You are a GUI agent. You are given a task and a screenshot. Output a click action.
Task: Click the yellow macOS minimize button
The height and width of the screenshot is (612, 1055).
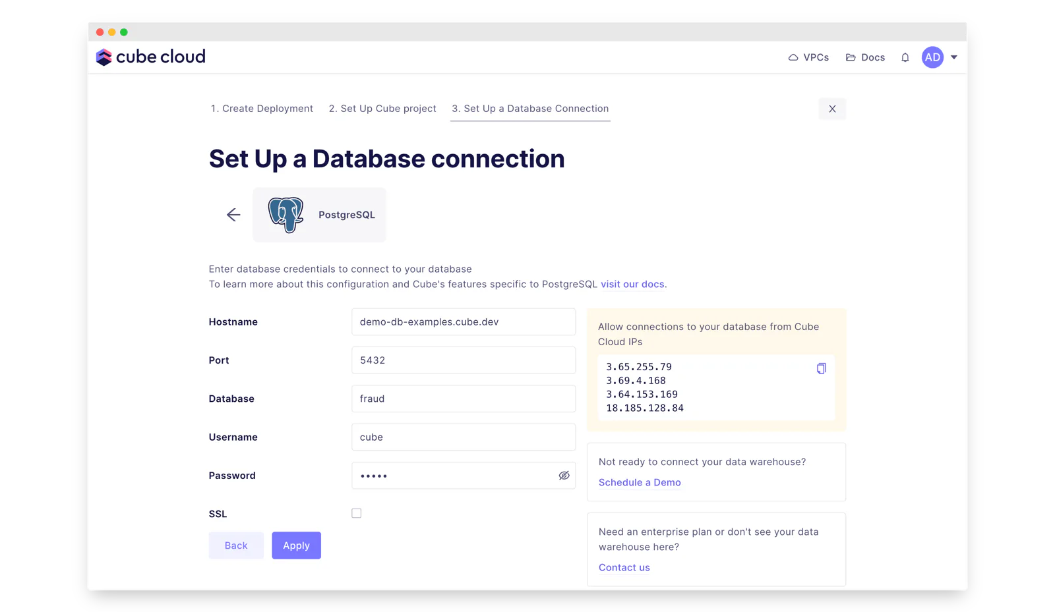point(112,32)
